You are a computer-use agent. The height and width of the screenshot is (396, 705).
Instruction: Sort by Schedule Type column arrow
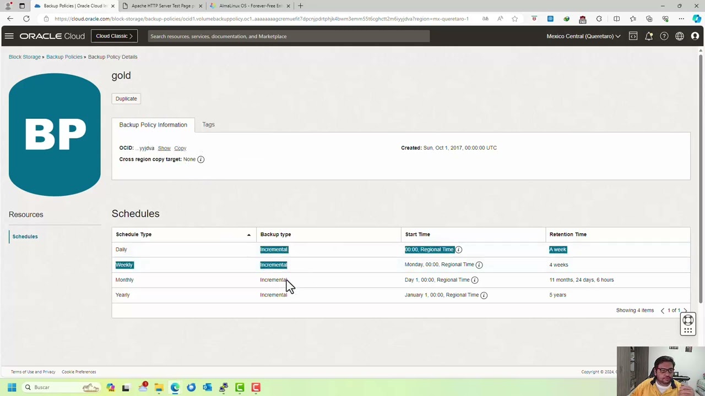point(248,235)
